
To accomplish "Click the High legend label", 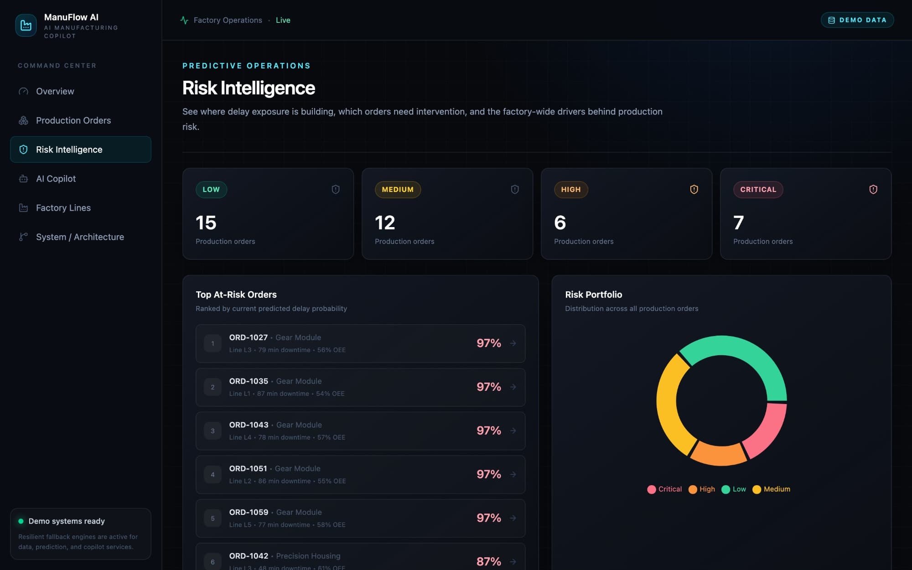I will [x=707, y=489].
